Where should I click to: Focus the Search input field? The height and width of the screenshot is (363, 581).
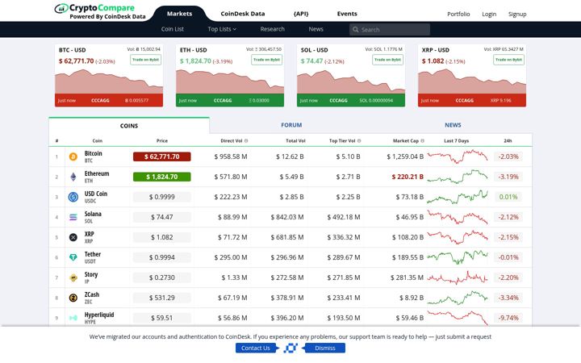[x=390, y=30]
